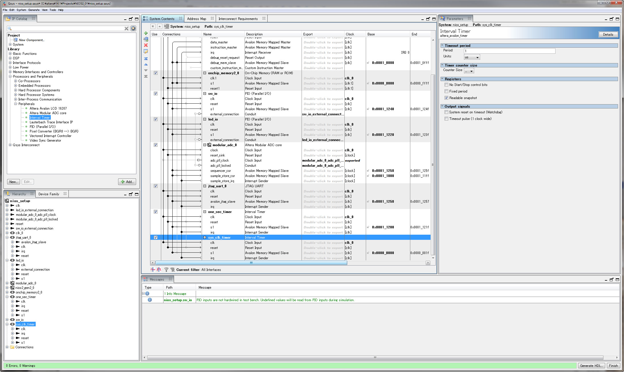Collapse the Timeout period section
Screen dimensions: 624x372
click(442, 45)
